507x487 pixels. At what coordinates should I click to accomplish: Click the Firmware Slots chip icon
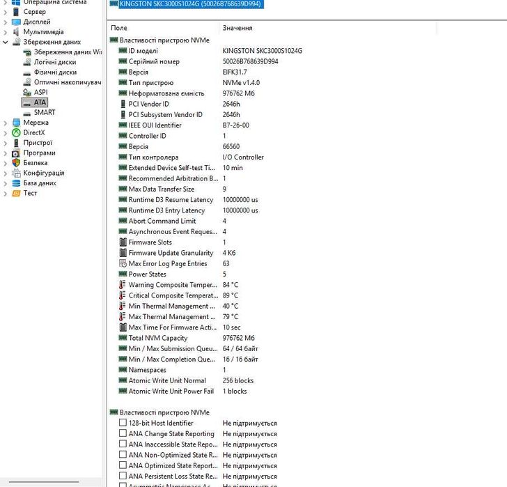coord(123,242)
